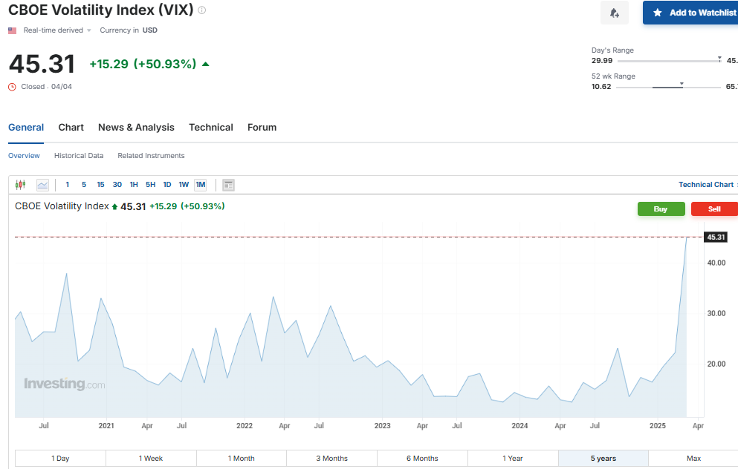Click green arrow in chart header

coord(114,207)
